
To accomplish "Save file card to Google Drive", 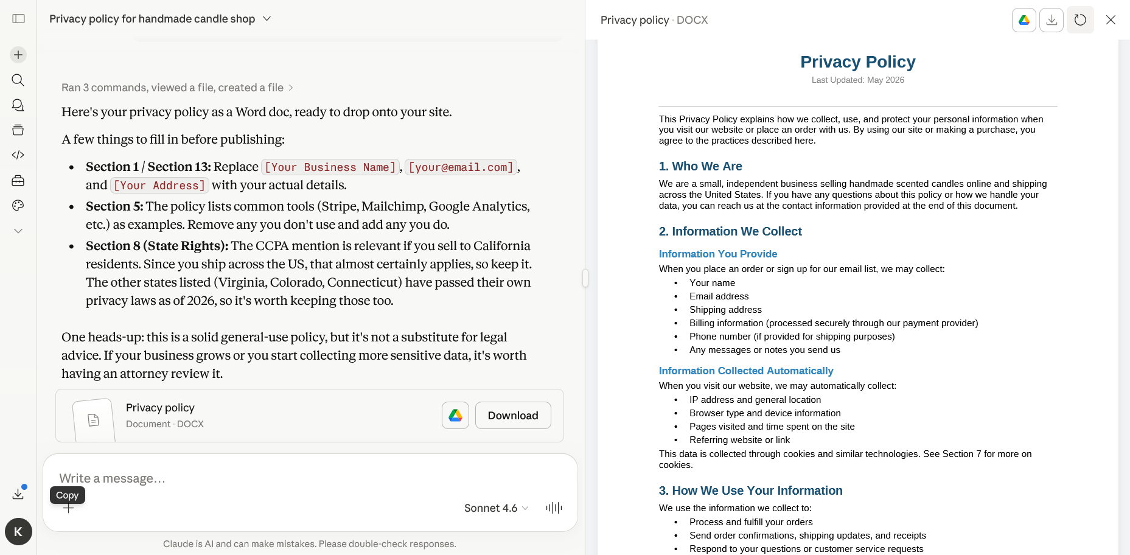I will click(x=455, y=416).
